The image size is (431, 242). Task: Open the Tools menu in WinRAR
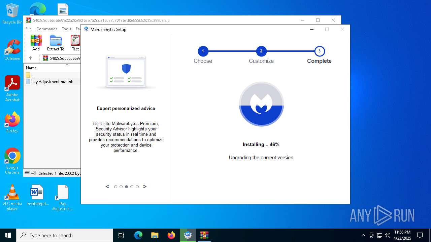pos(66,29)
